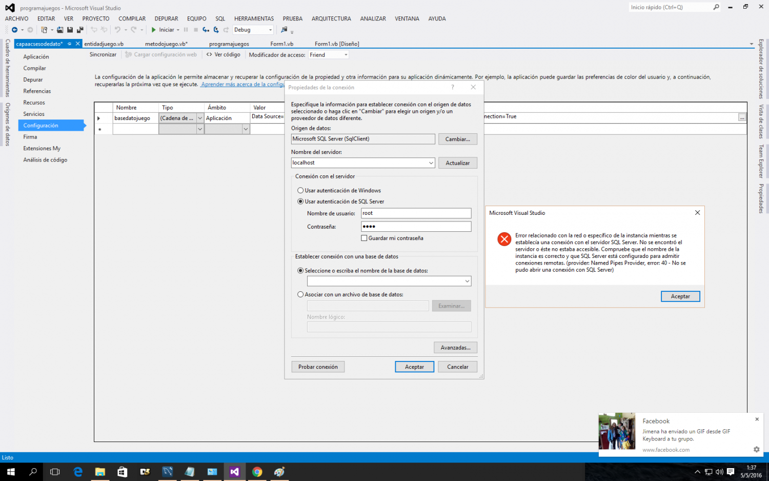Open Aprender más acerca de la configuración link
This screenshot has width=769, height=481.
[242, 85]
